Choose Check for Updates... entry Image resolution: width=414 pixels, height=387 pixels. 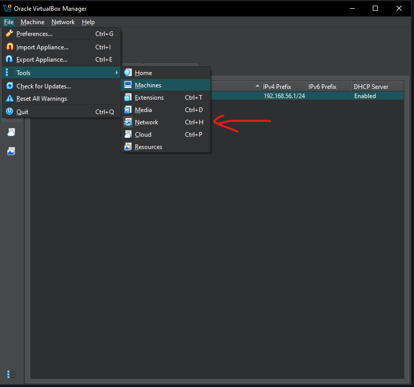click(61, 86)
